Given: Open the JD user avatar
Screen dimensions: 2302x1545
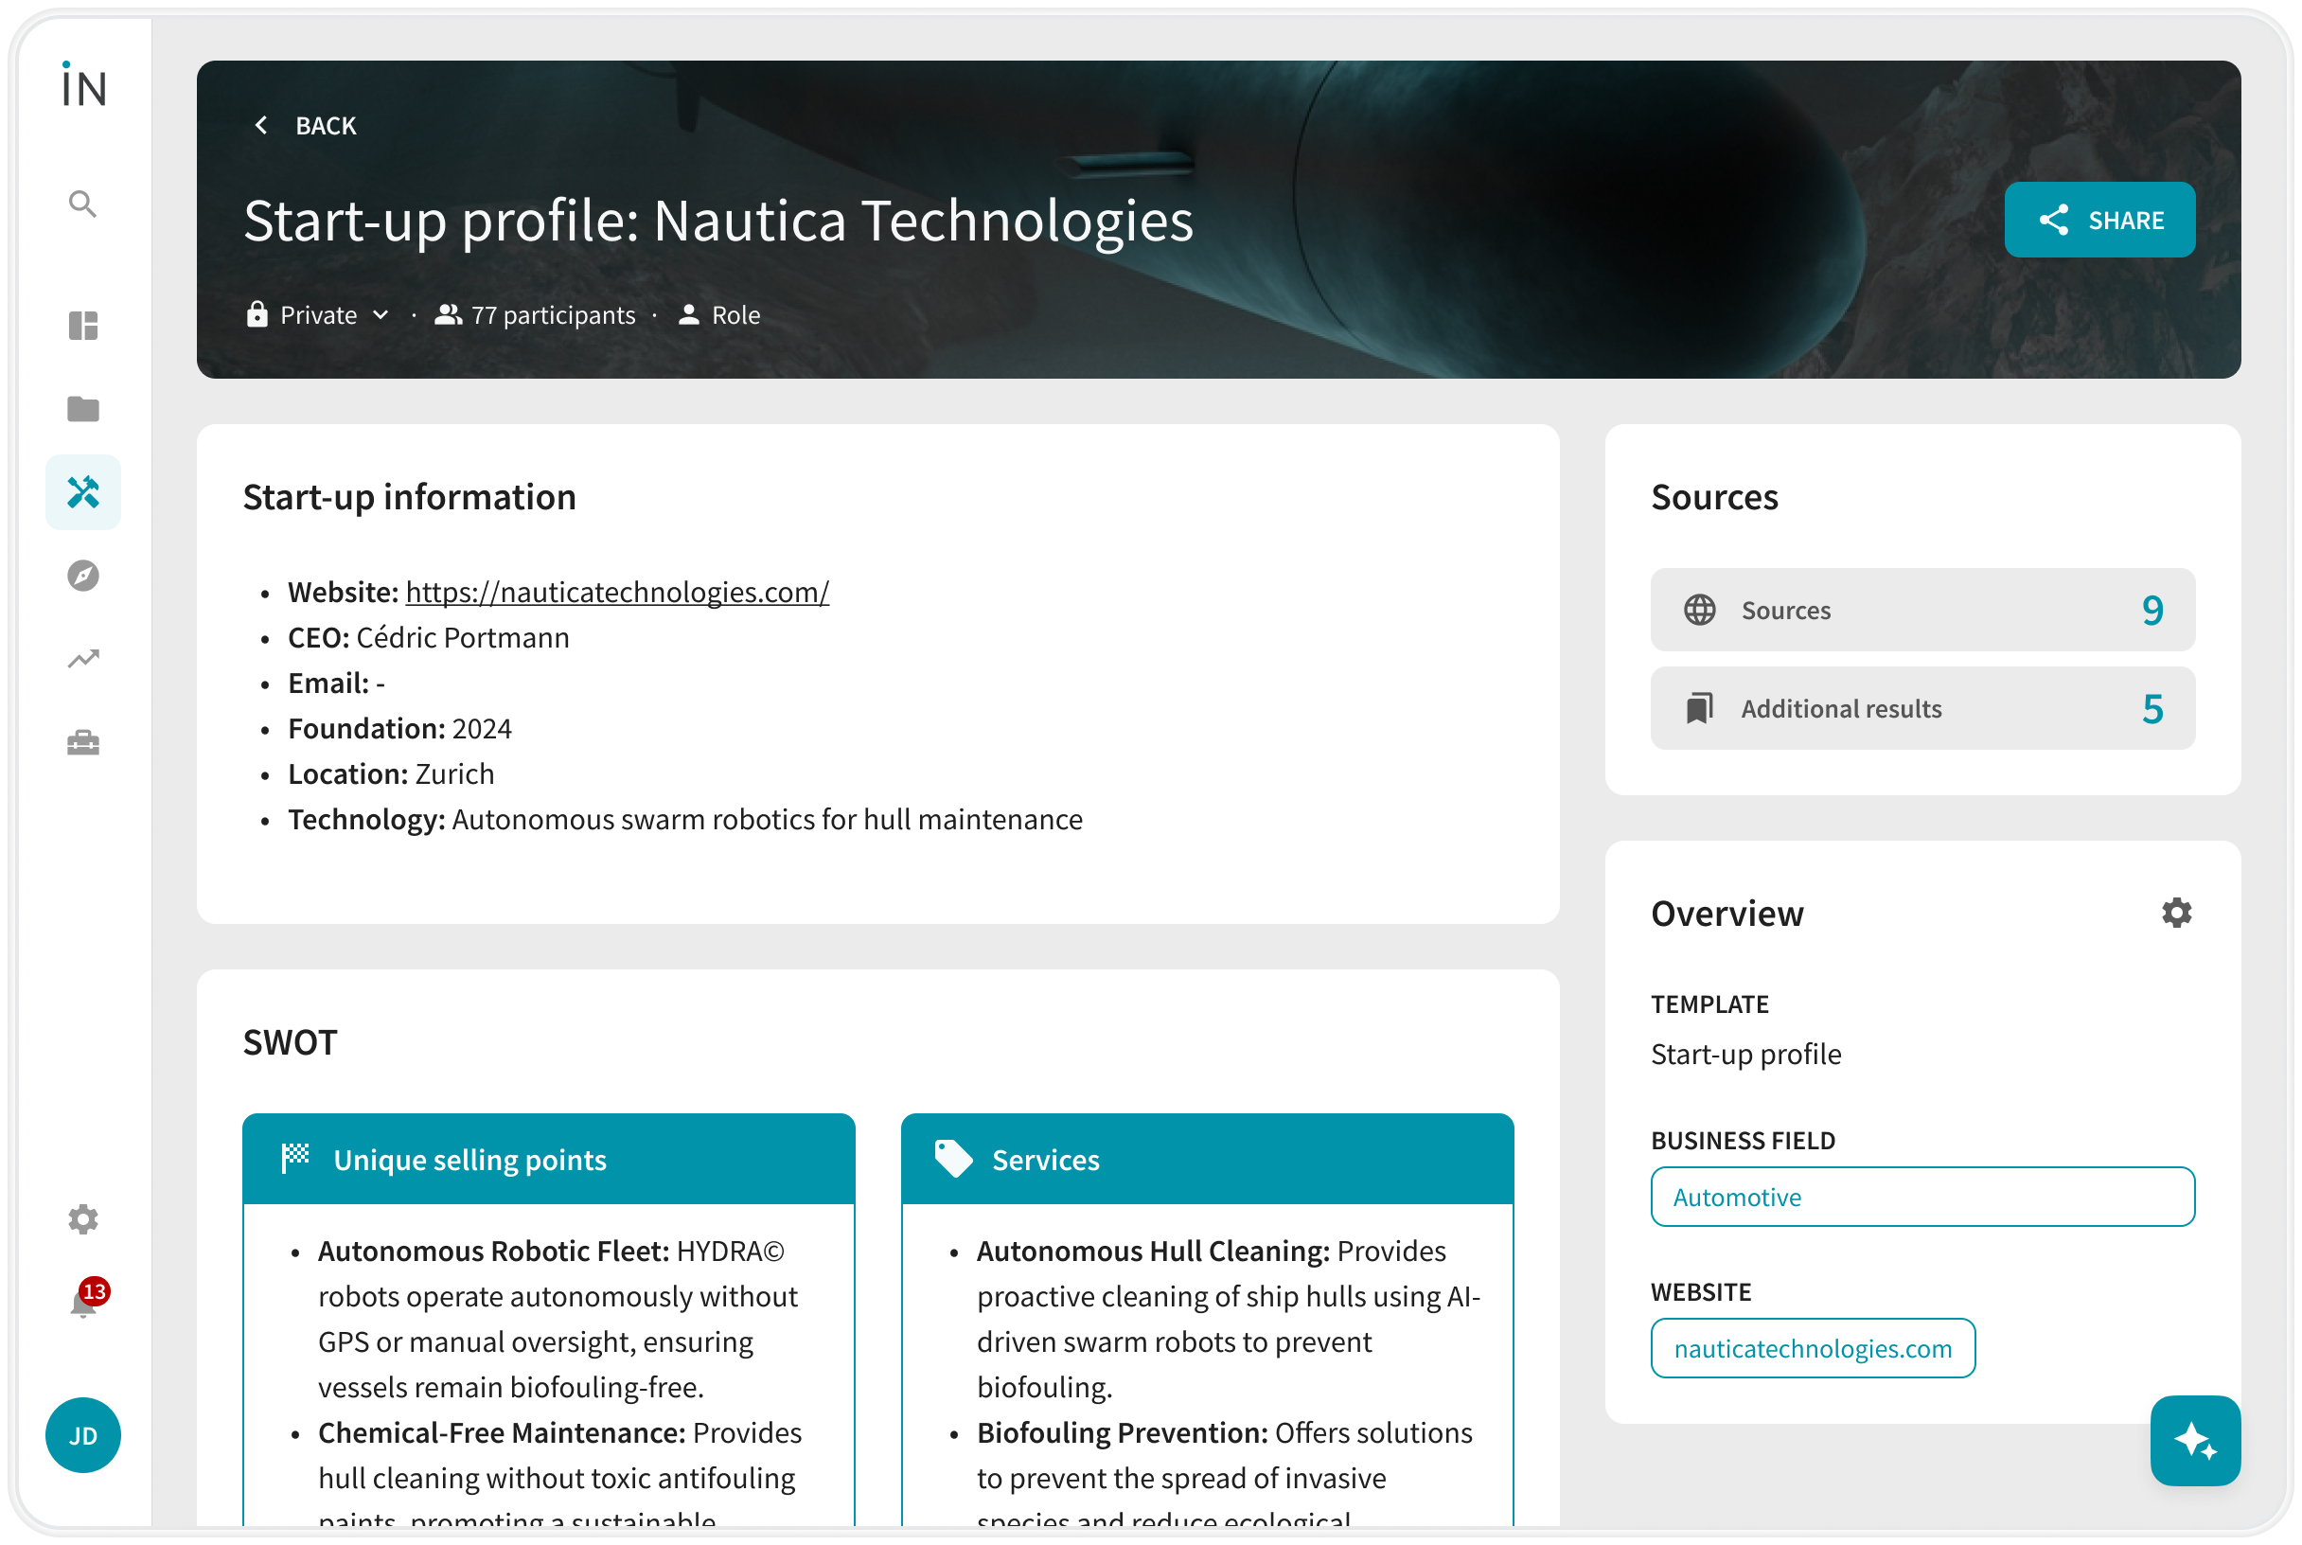Looking at the screenshot, I should (x=82, y=1435).
